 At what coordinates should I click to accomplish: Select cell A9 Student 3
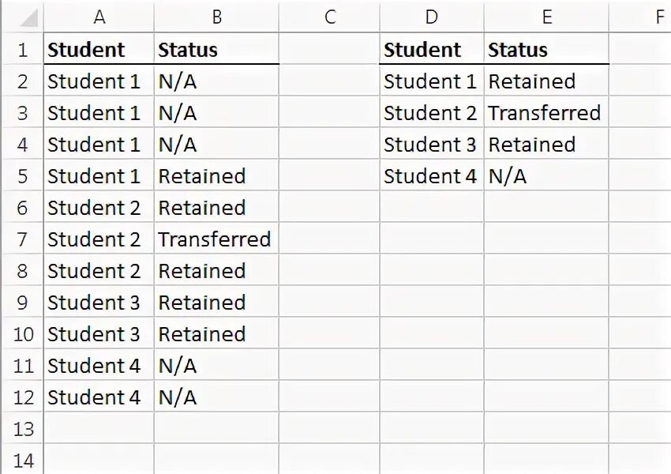99,303
